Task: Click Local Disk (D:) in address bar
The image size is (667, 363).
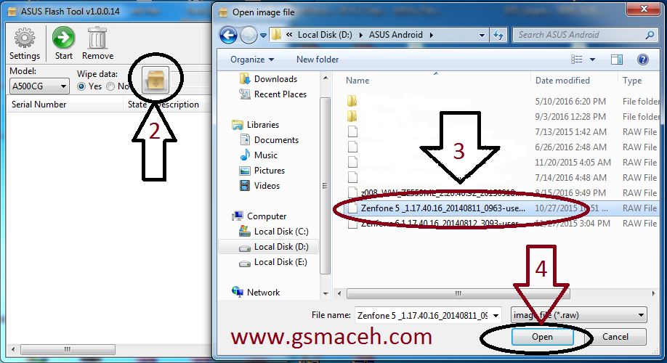Action: (x=325, y=35)
